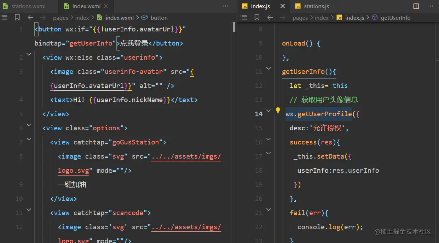Collapse the fold chevron on index.wxml line 2
Screen dimensions: 439x243
point(29,54)
